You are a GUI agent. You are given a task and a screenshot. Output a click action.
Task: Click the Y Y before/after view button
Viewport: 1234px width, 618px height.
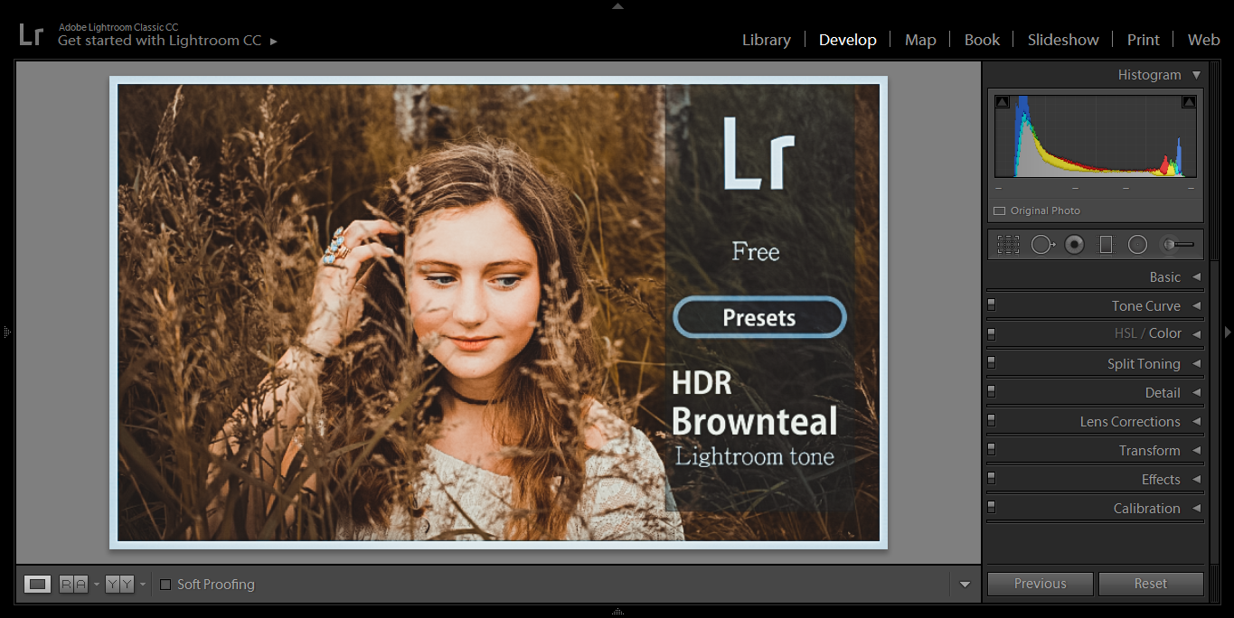[x=119, y=585]
